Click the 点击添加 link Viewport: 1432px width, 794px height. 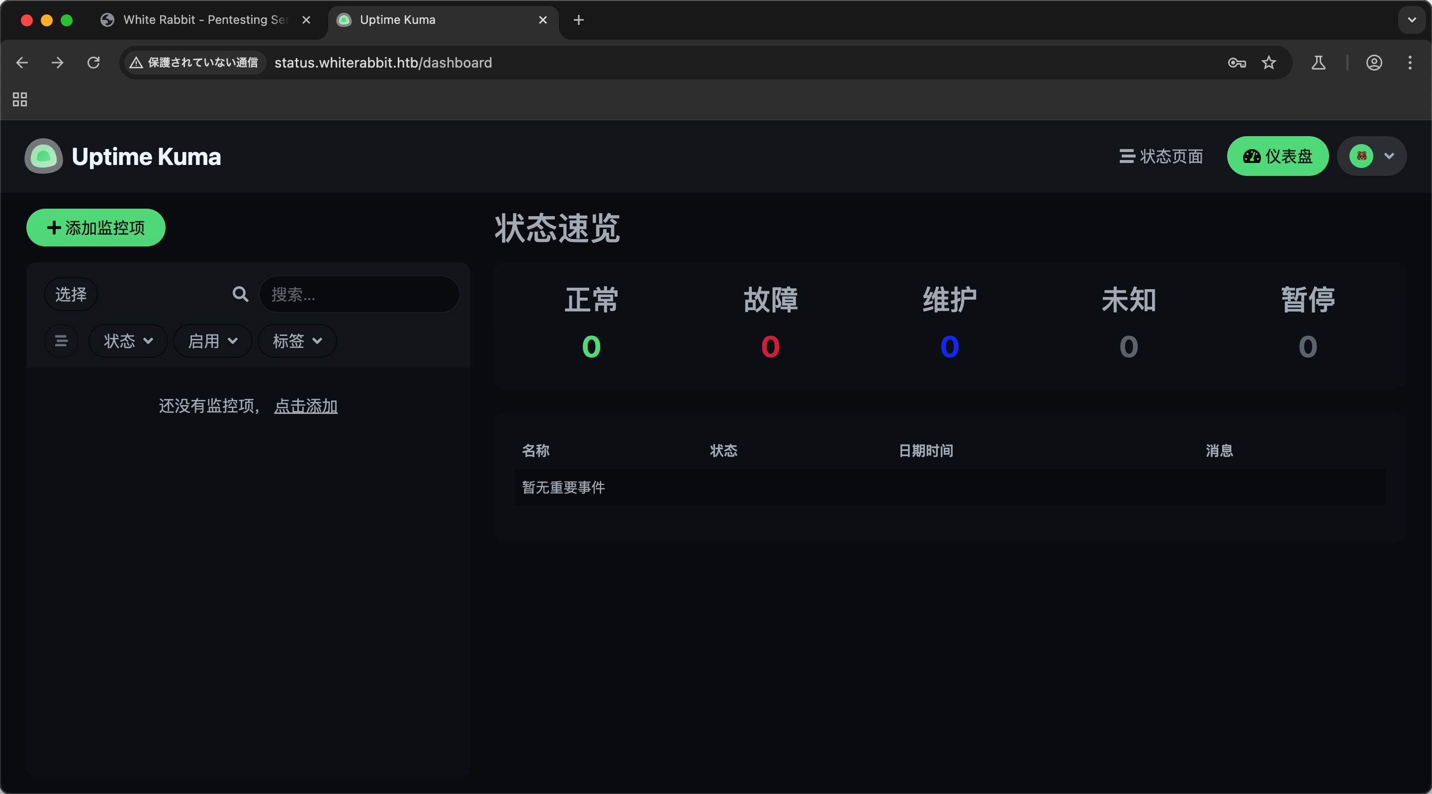pyautogui.click(x=306, y=405)
